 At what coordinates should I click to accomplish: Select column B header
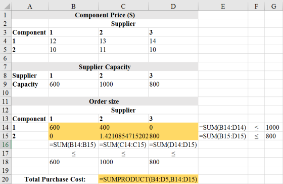pos(73,7)
